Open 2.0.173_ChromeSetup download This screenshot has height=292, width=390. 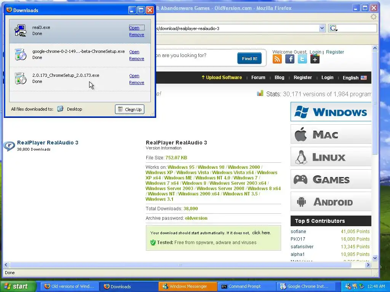point(134,76)
